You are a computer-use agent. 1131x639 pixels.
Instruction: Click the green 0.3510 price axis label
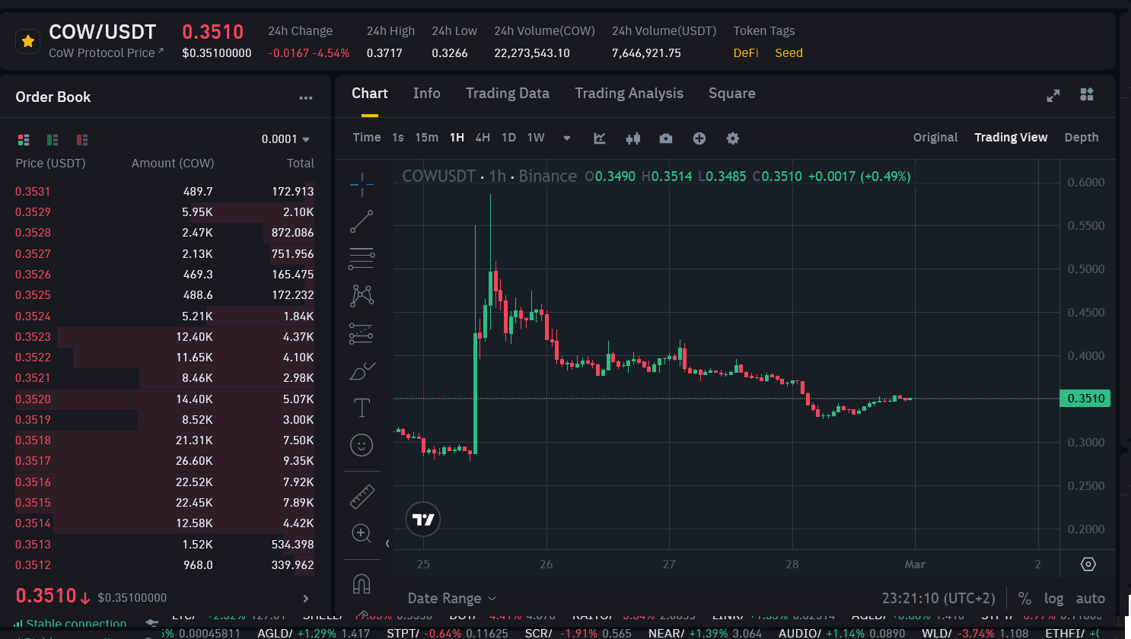[1085, 399]
